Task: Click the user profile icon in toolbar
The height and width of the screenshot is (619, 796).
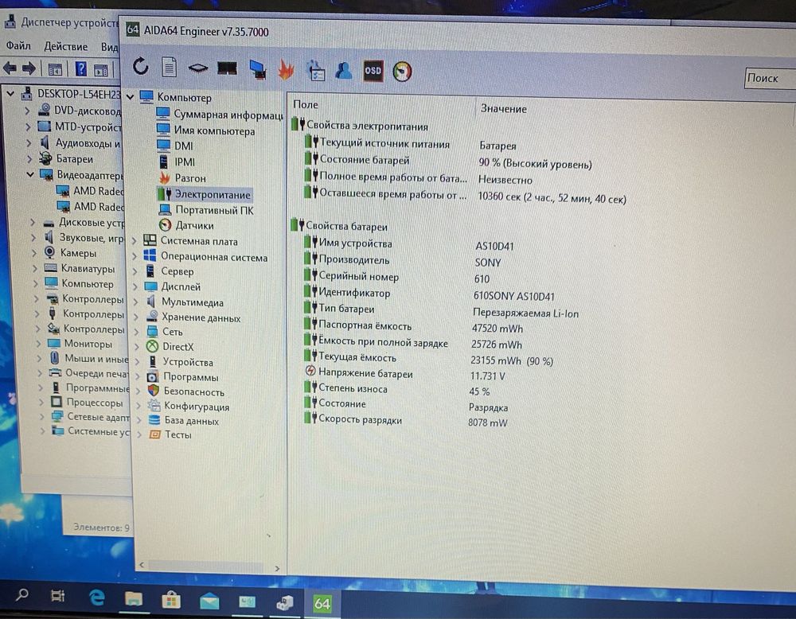Action: (344, 71)
